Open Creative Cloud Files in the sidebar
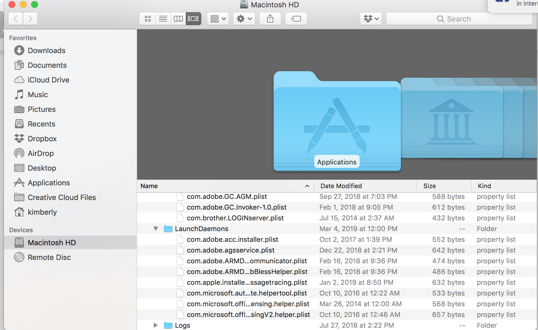Image resolution: width=538 pixels, height=330 pixels. tap(70, 197)
